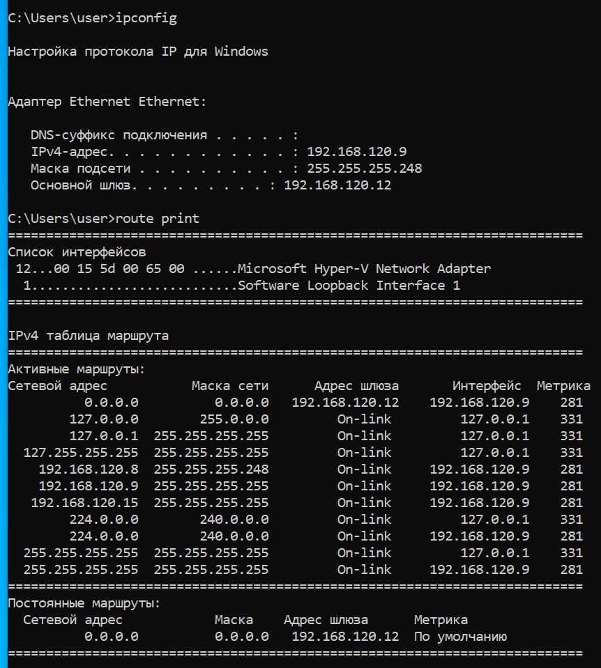Click 'Адрес шлюза' header in persistent routes

coord(326,620)
